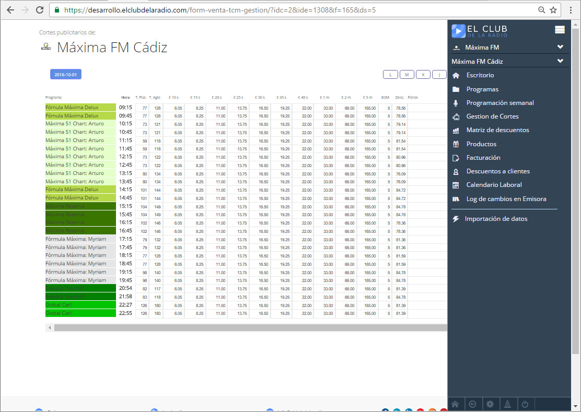Image resolution: width=581 pixels, height=412 pixels.
Task: Open Log de cambios en Emisora
Action: click(x=506, y=199)
